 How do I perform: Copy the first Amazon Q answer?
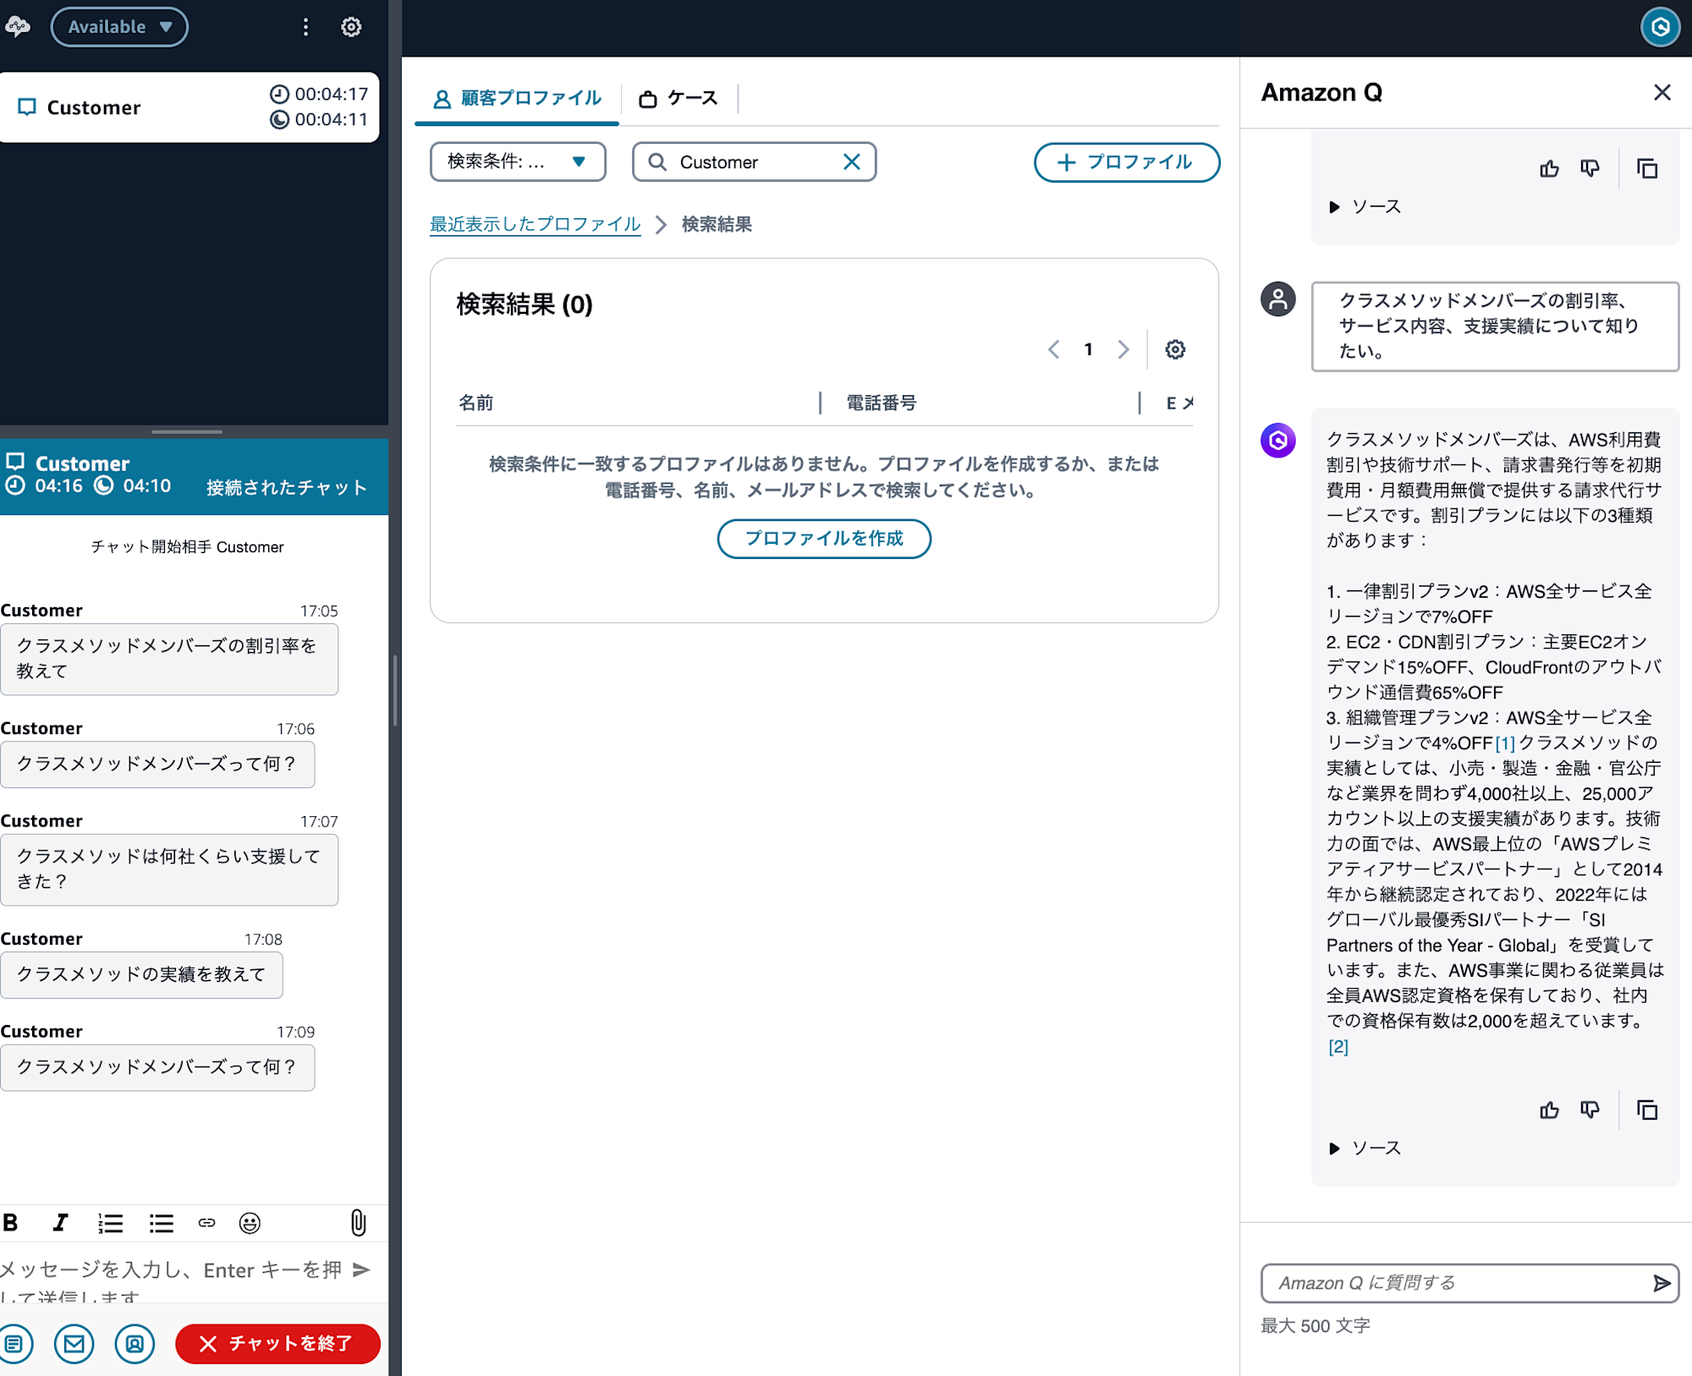coord(1647,168)
